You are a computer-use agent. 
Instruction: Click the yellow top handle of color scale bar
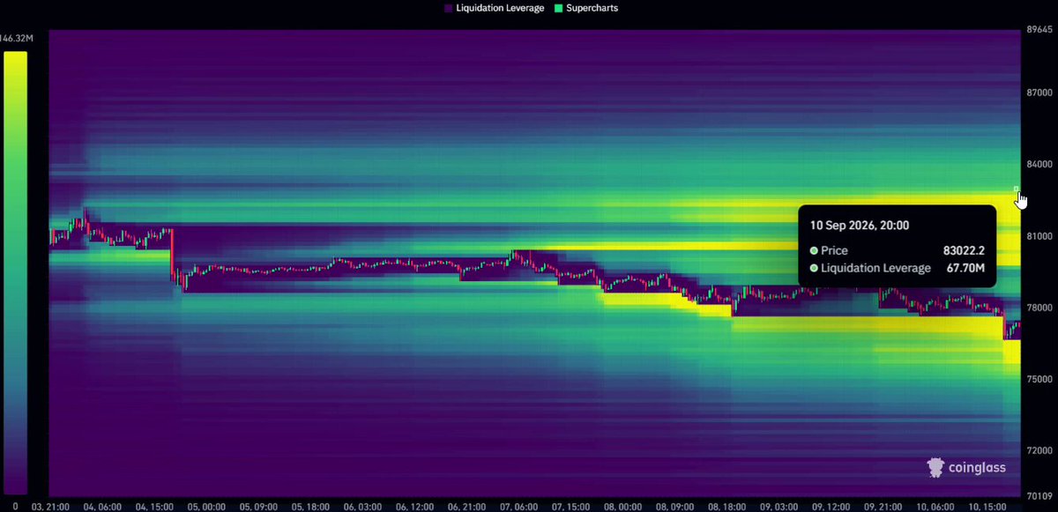click(15, 55)
